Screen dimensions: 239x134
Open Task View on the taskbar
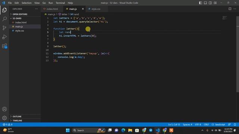[109, 130]
